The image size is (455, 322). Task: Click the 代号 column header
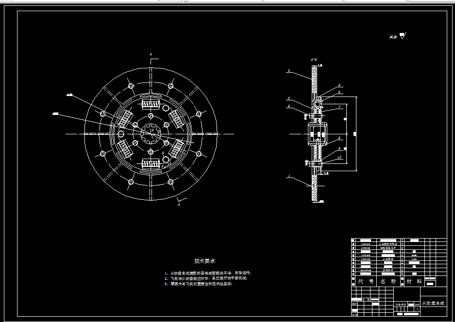pos(366,281)
